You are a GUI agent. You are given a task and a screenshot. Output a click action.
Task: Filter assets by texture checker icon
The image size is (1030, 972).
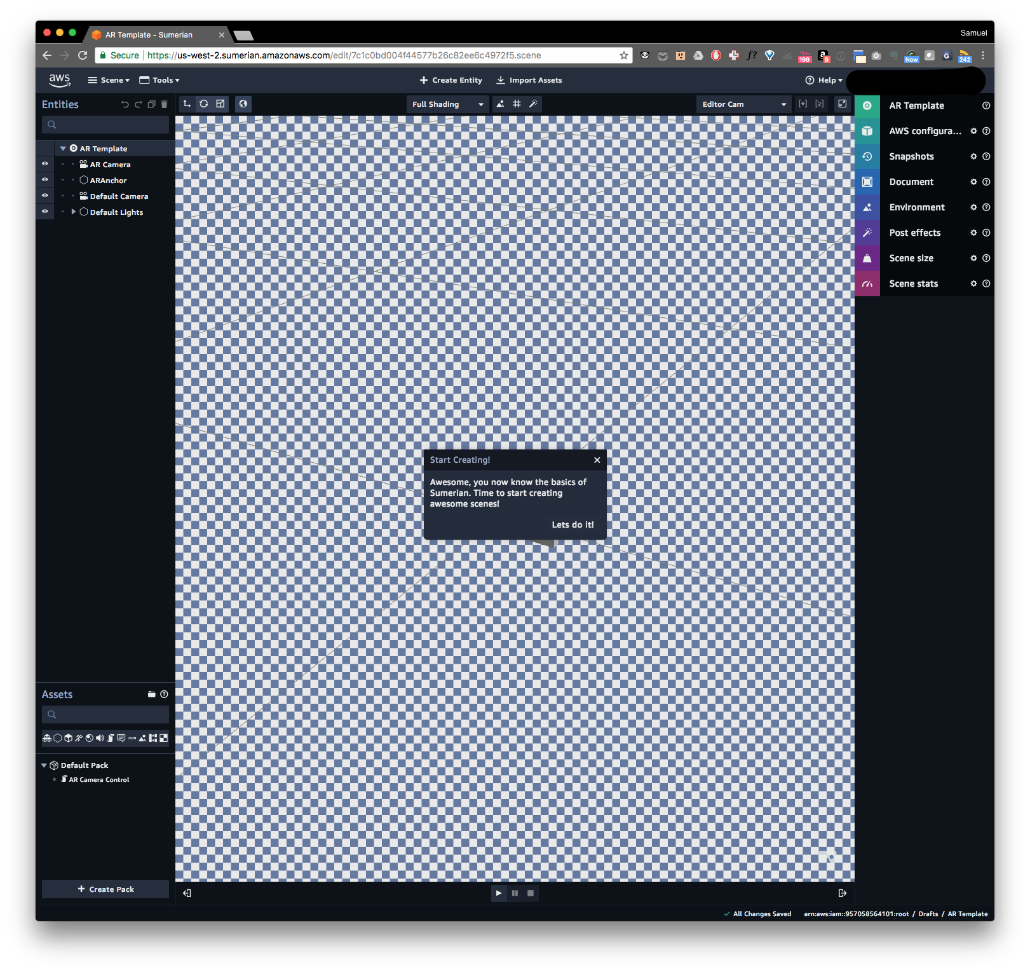[163, 738]
